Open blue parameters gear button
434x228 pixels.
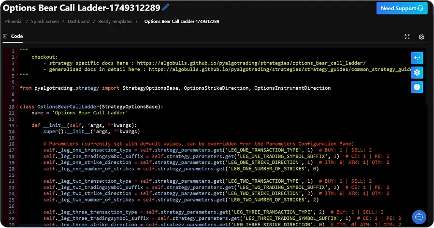coord(417,73)
